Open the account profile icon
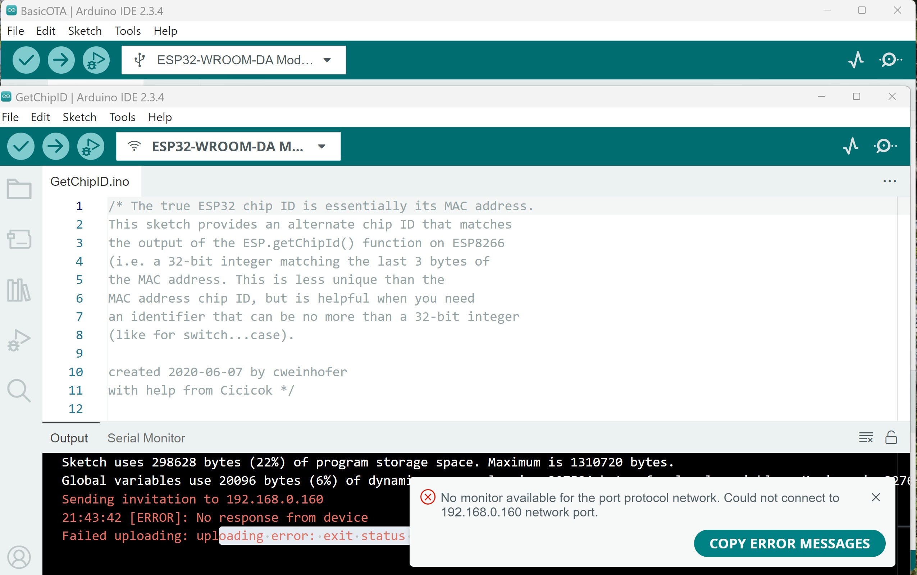917x575 pixels. click(x=19, y=557)
